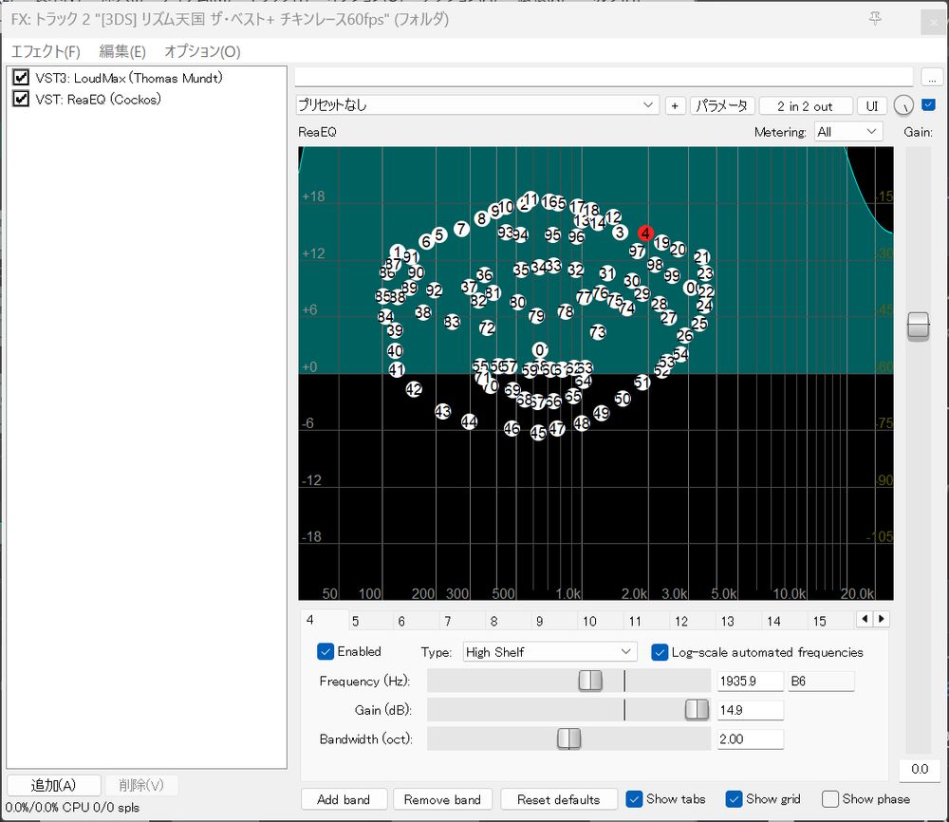The width and height of the screenshot is (949, 822).
Task: Expand the band Type dropdown
Action: pos(549,652)
